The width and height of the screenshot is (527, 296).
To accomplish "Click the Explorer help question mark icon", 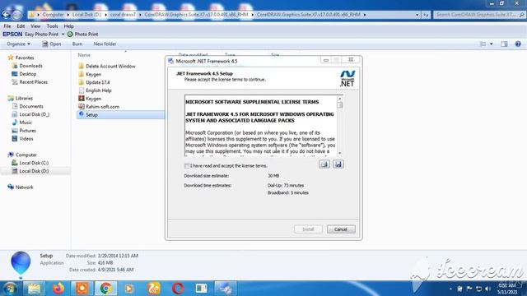I will click(518, 44).
